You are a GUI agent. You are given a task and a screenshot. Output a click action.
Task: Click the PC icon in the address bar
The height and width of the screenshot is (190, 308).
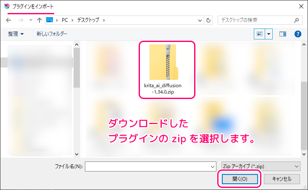(50, 20)
